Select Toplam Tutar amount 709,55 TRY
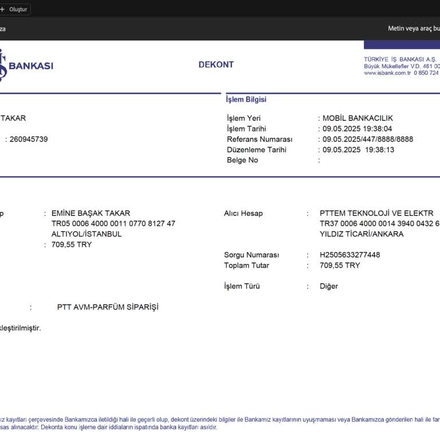The width and height of the screenshot is (440, 440). point(340,265)
